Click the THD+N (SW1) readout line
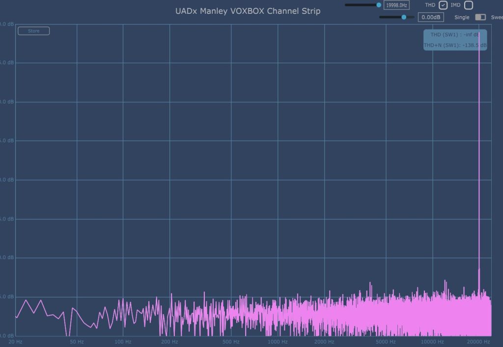503x347 pixels. 455,45
